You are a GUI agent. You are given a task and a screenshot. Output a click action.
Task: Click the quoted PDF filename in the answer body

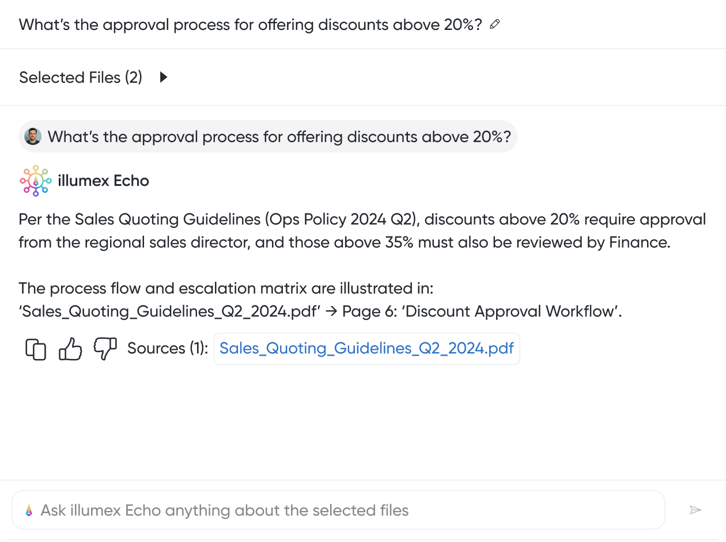click(x=169, y=311)
